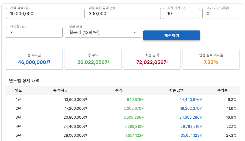
Task: Click the 22.1% return cell
Action: tap(232, 126)
